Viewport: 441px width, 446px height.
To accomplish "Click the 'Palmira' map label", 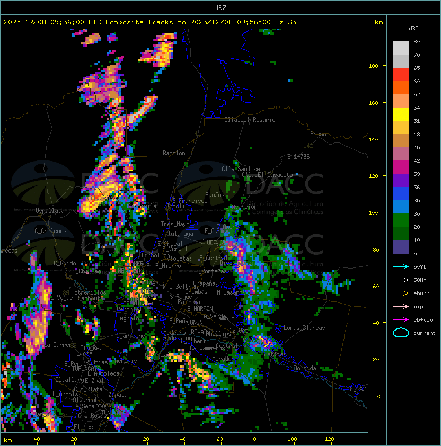I will 189,302.
